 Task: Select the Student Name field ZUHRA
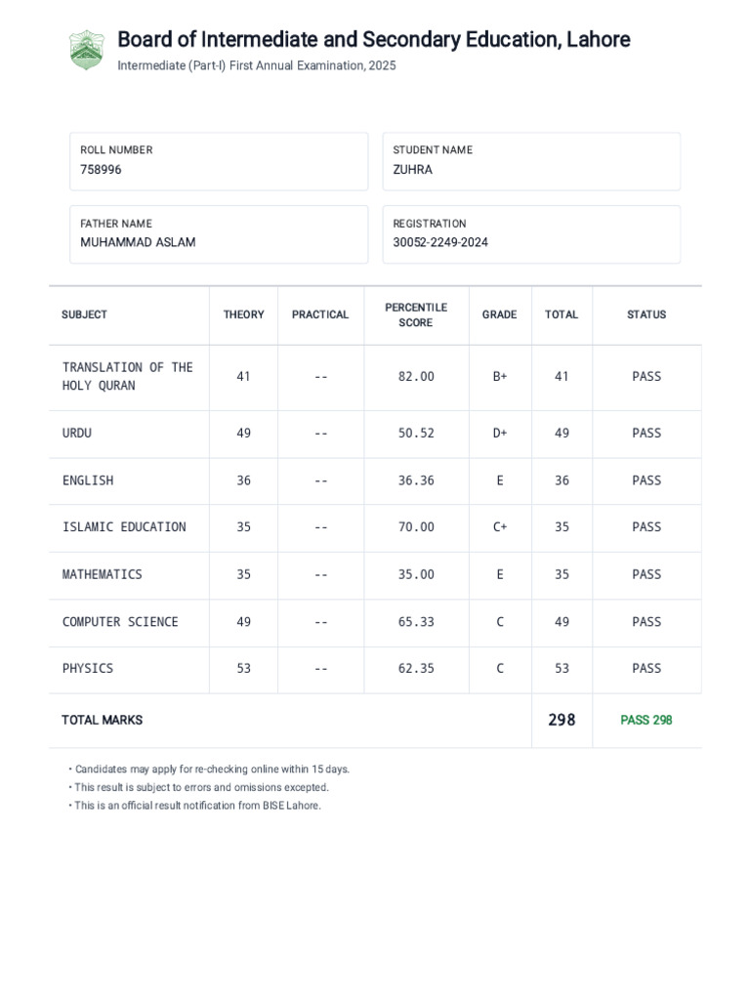[531, 161]
